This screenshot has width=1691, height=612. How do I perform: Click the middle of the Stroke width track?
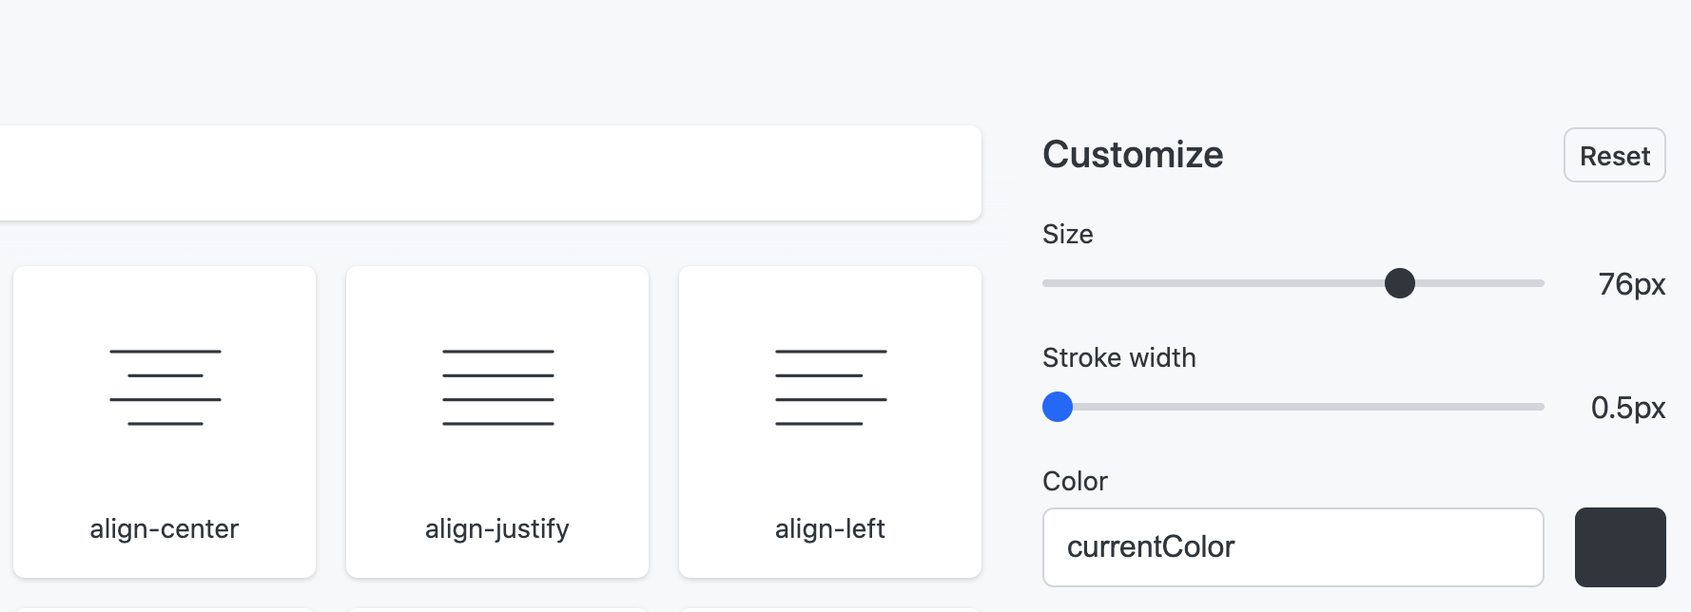point(1293,407)
